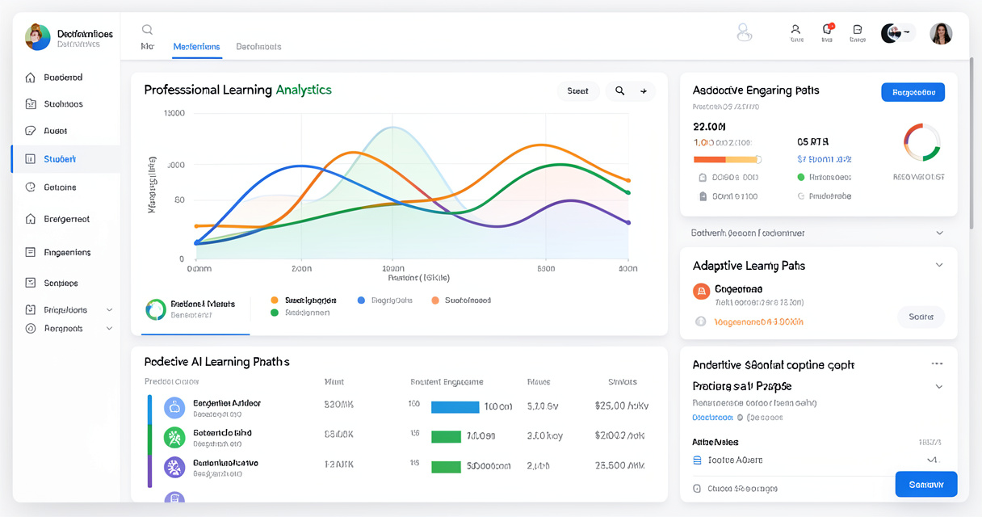Open the user photo avatar at top right
Viewport: 982px width, 517px height.
click(x=941, y=33)
